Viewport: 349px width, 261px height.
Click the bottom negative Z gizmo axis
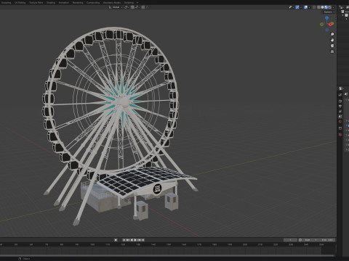point(327,30)
